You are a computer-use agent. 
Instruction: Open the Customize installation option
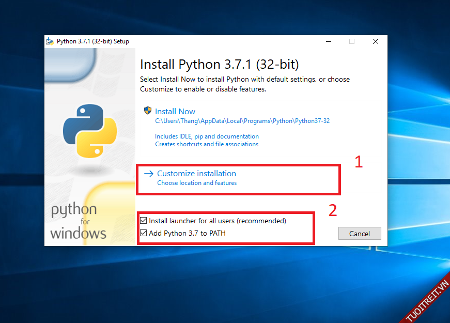(x=196, y=174)
